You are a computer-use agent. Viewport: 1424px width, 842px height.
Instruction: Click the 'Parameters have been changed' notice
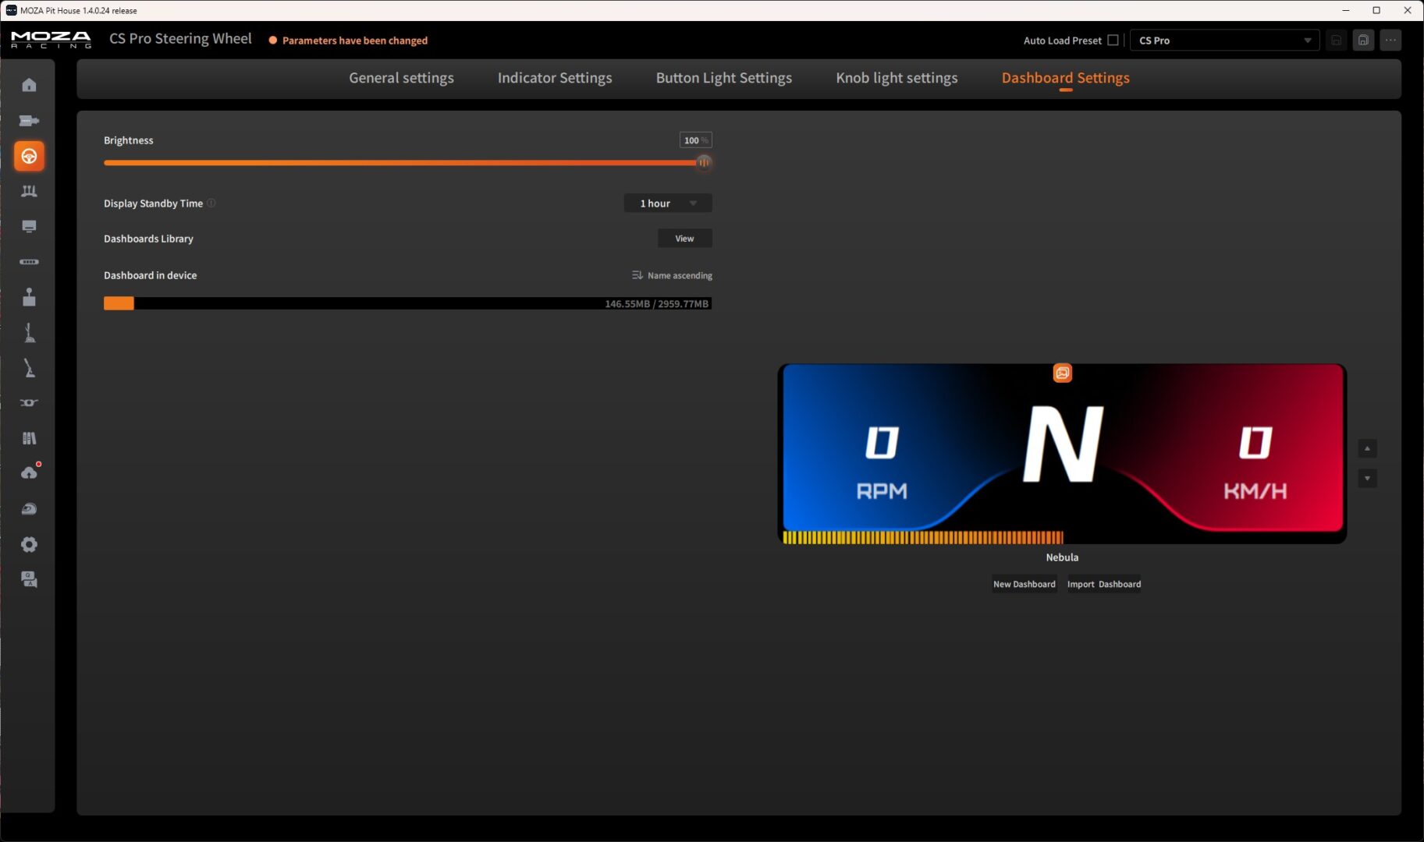[x=348, y=41]
